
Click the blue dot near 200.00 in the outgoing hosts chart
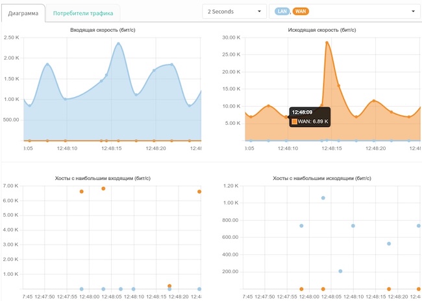pyautogui.click(x=340, y=271)
